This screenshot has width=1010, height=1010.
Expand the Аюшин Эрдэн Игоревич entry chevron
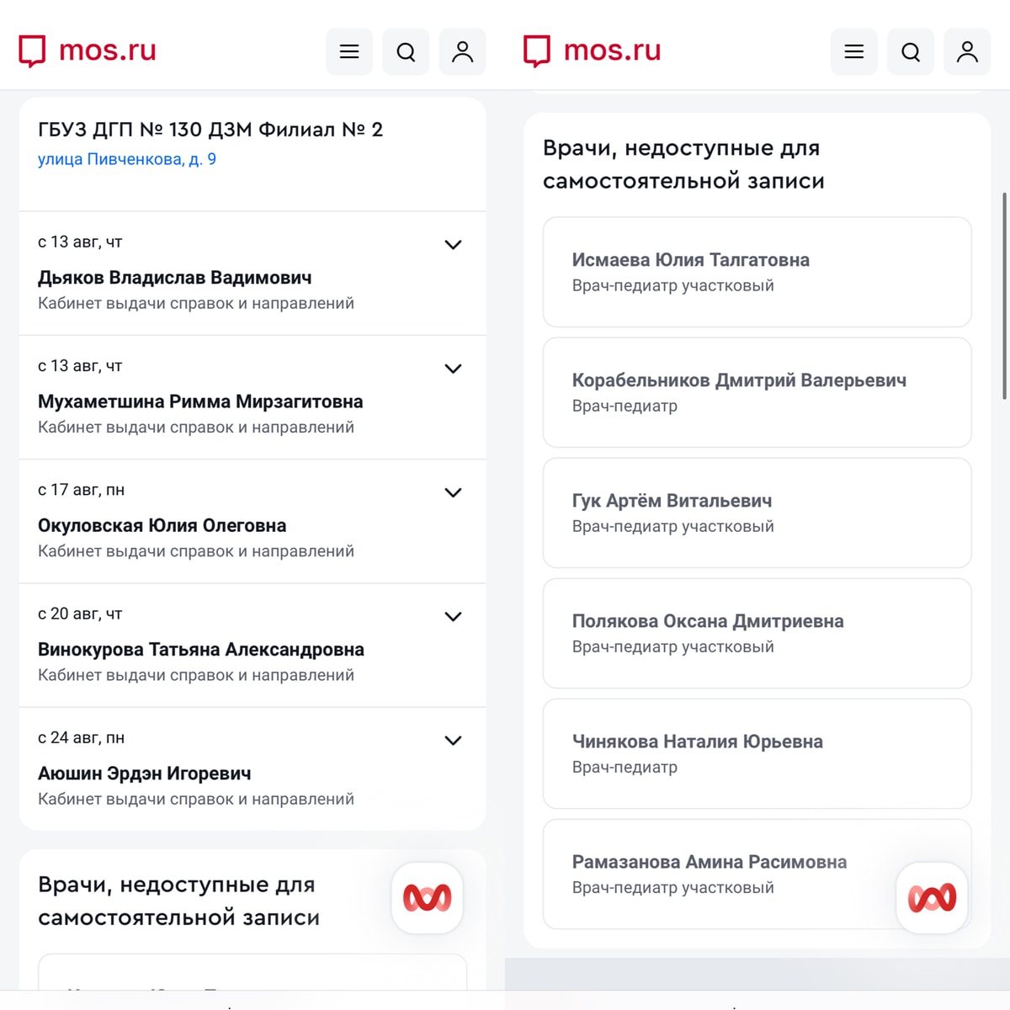[453, 741]
